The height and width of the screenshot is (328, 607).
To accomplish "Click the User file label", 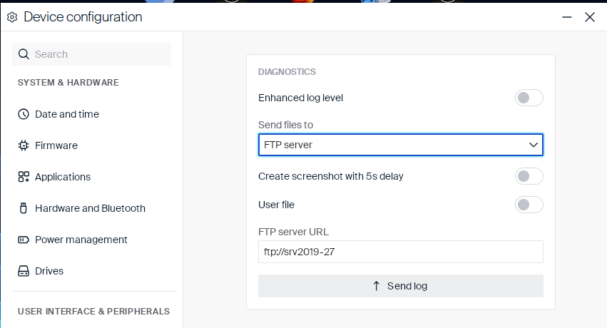I will [277, 205].
